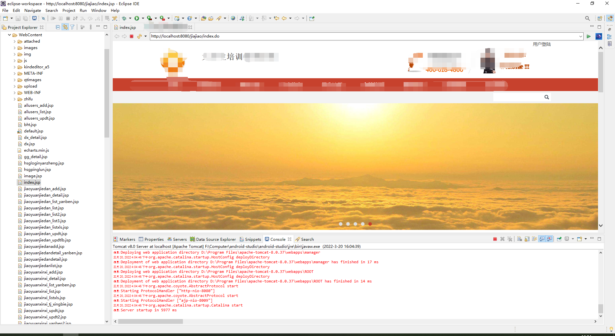
Task: Open the Project menu
Action: pyautogui.click(x=69, y=11)
